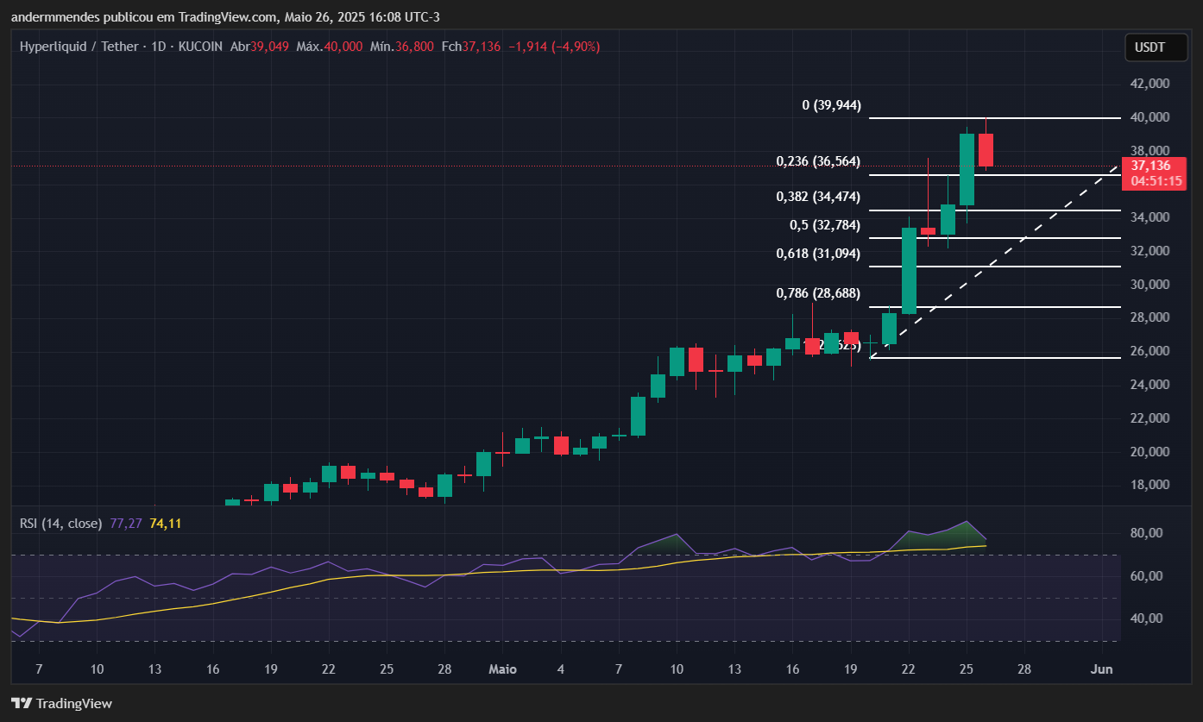Click the high price Máx. 40,000
This screenshot has width=1203, height=722.
tap(330, 47)
